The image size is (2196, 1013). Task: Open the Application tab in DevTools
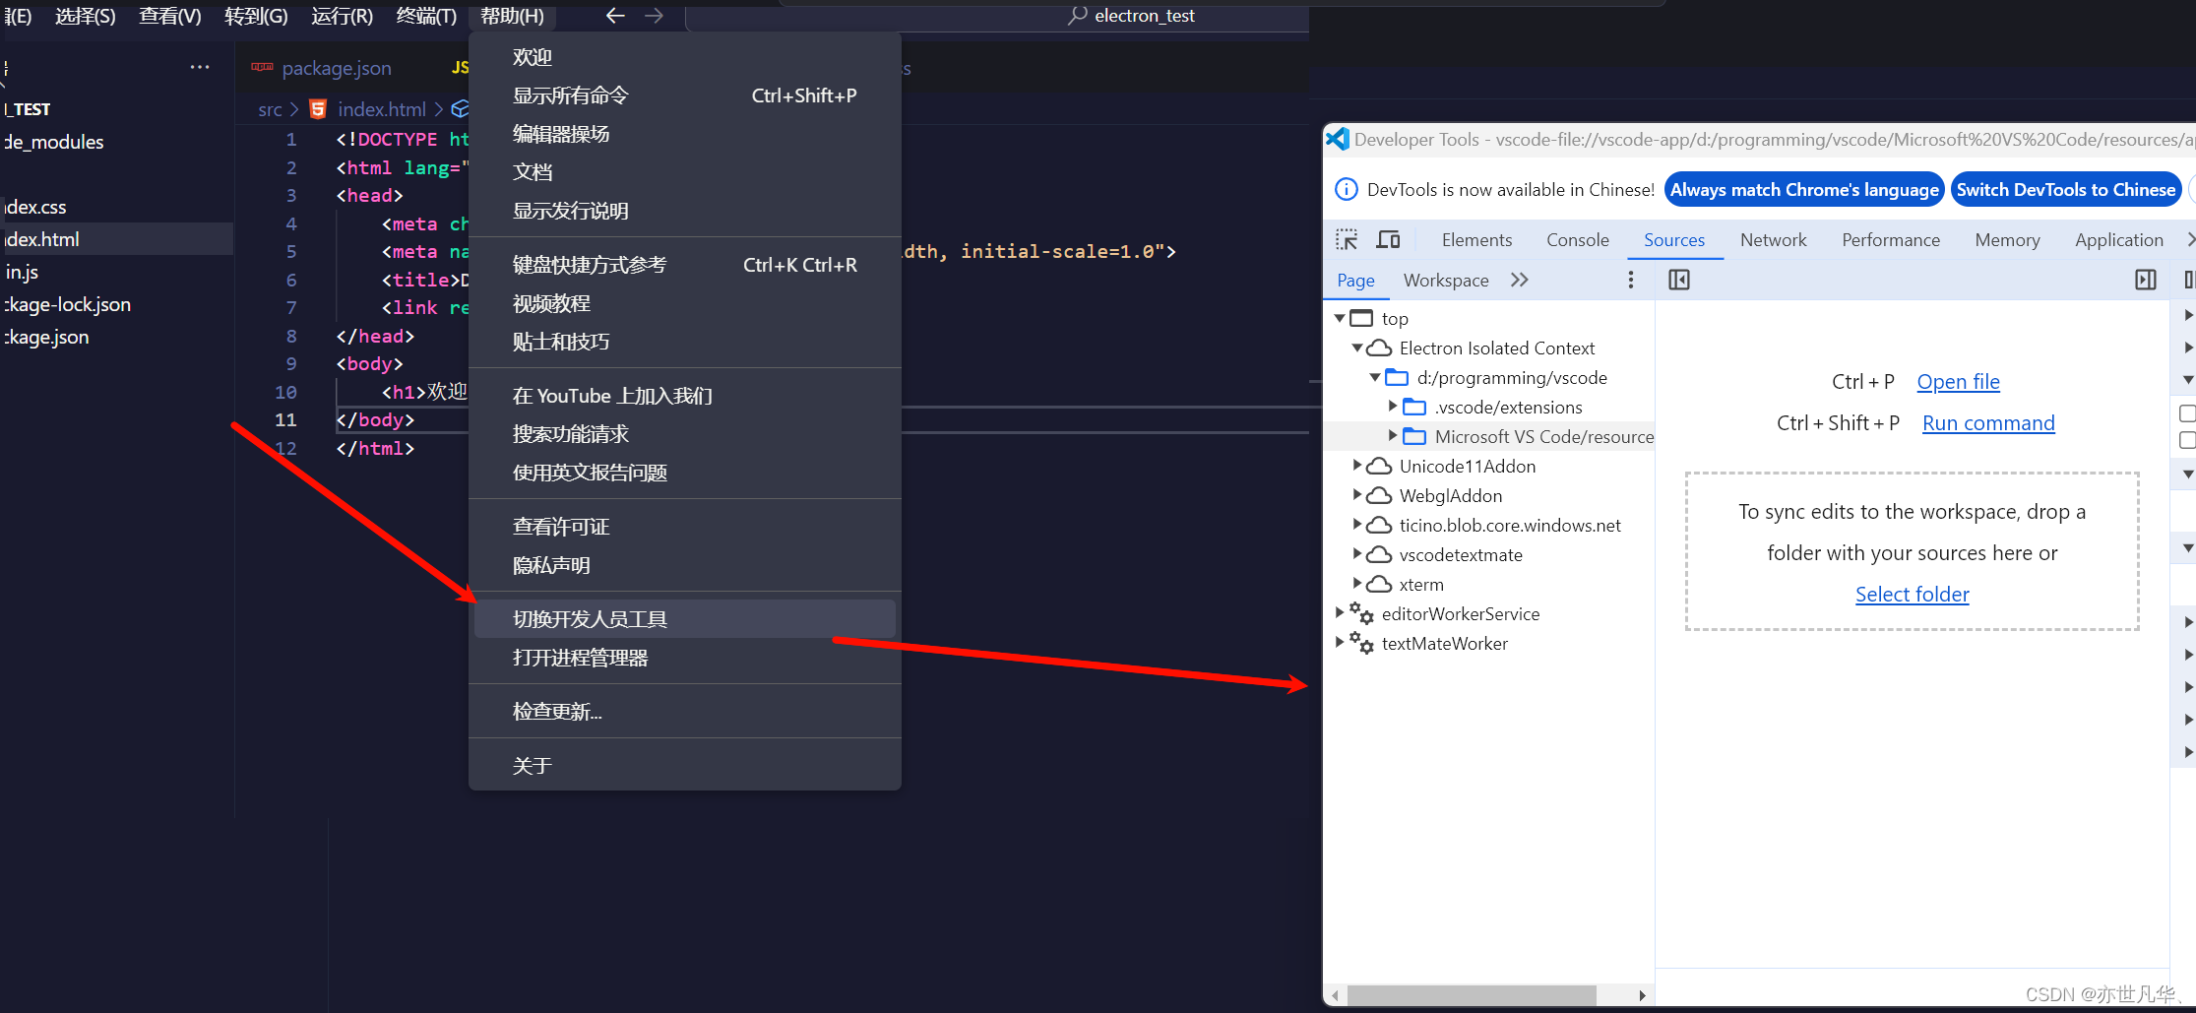[x=2118, y=239]
